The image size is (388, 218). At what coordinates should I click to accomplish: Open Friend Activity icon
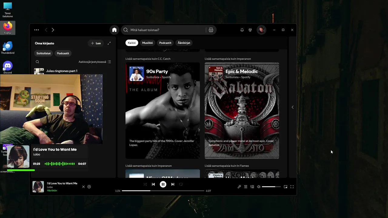pos(250,30)
